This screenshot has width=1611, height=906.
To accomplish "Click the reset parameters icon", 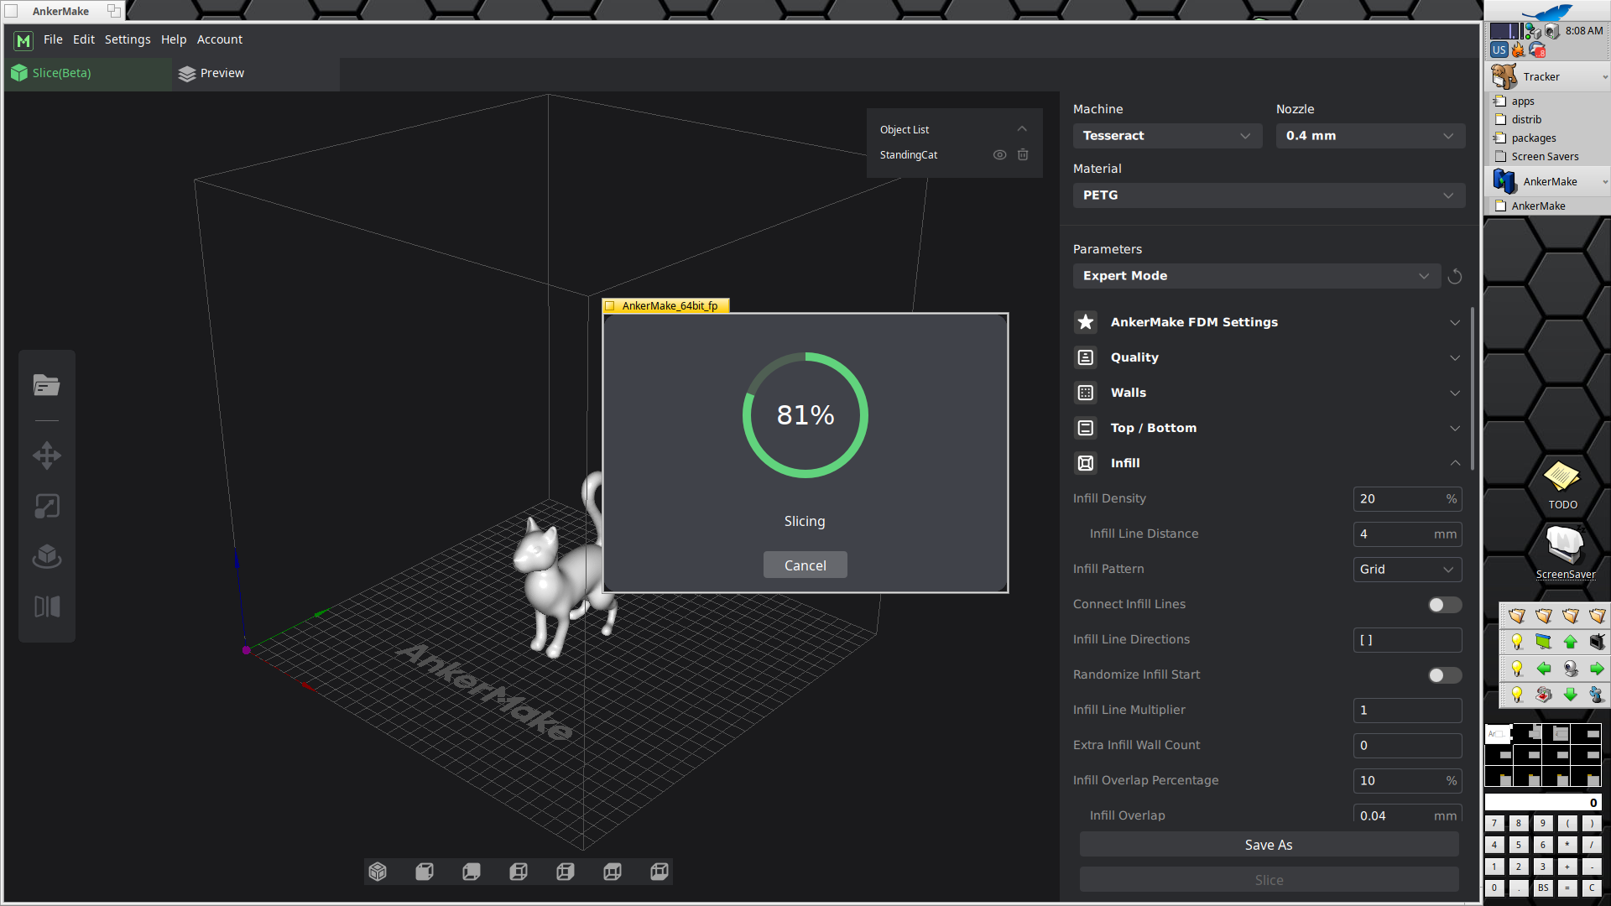I will [1455, 276].
